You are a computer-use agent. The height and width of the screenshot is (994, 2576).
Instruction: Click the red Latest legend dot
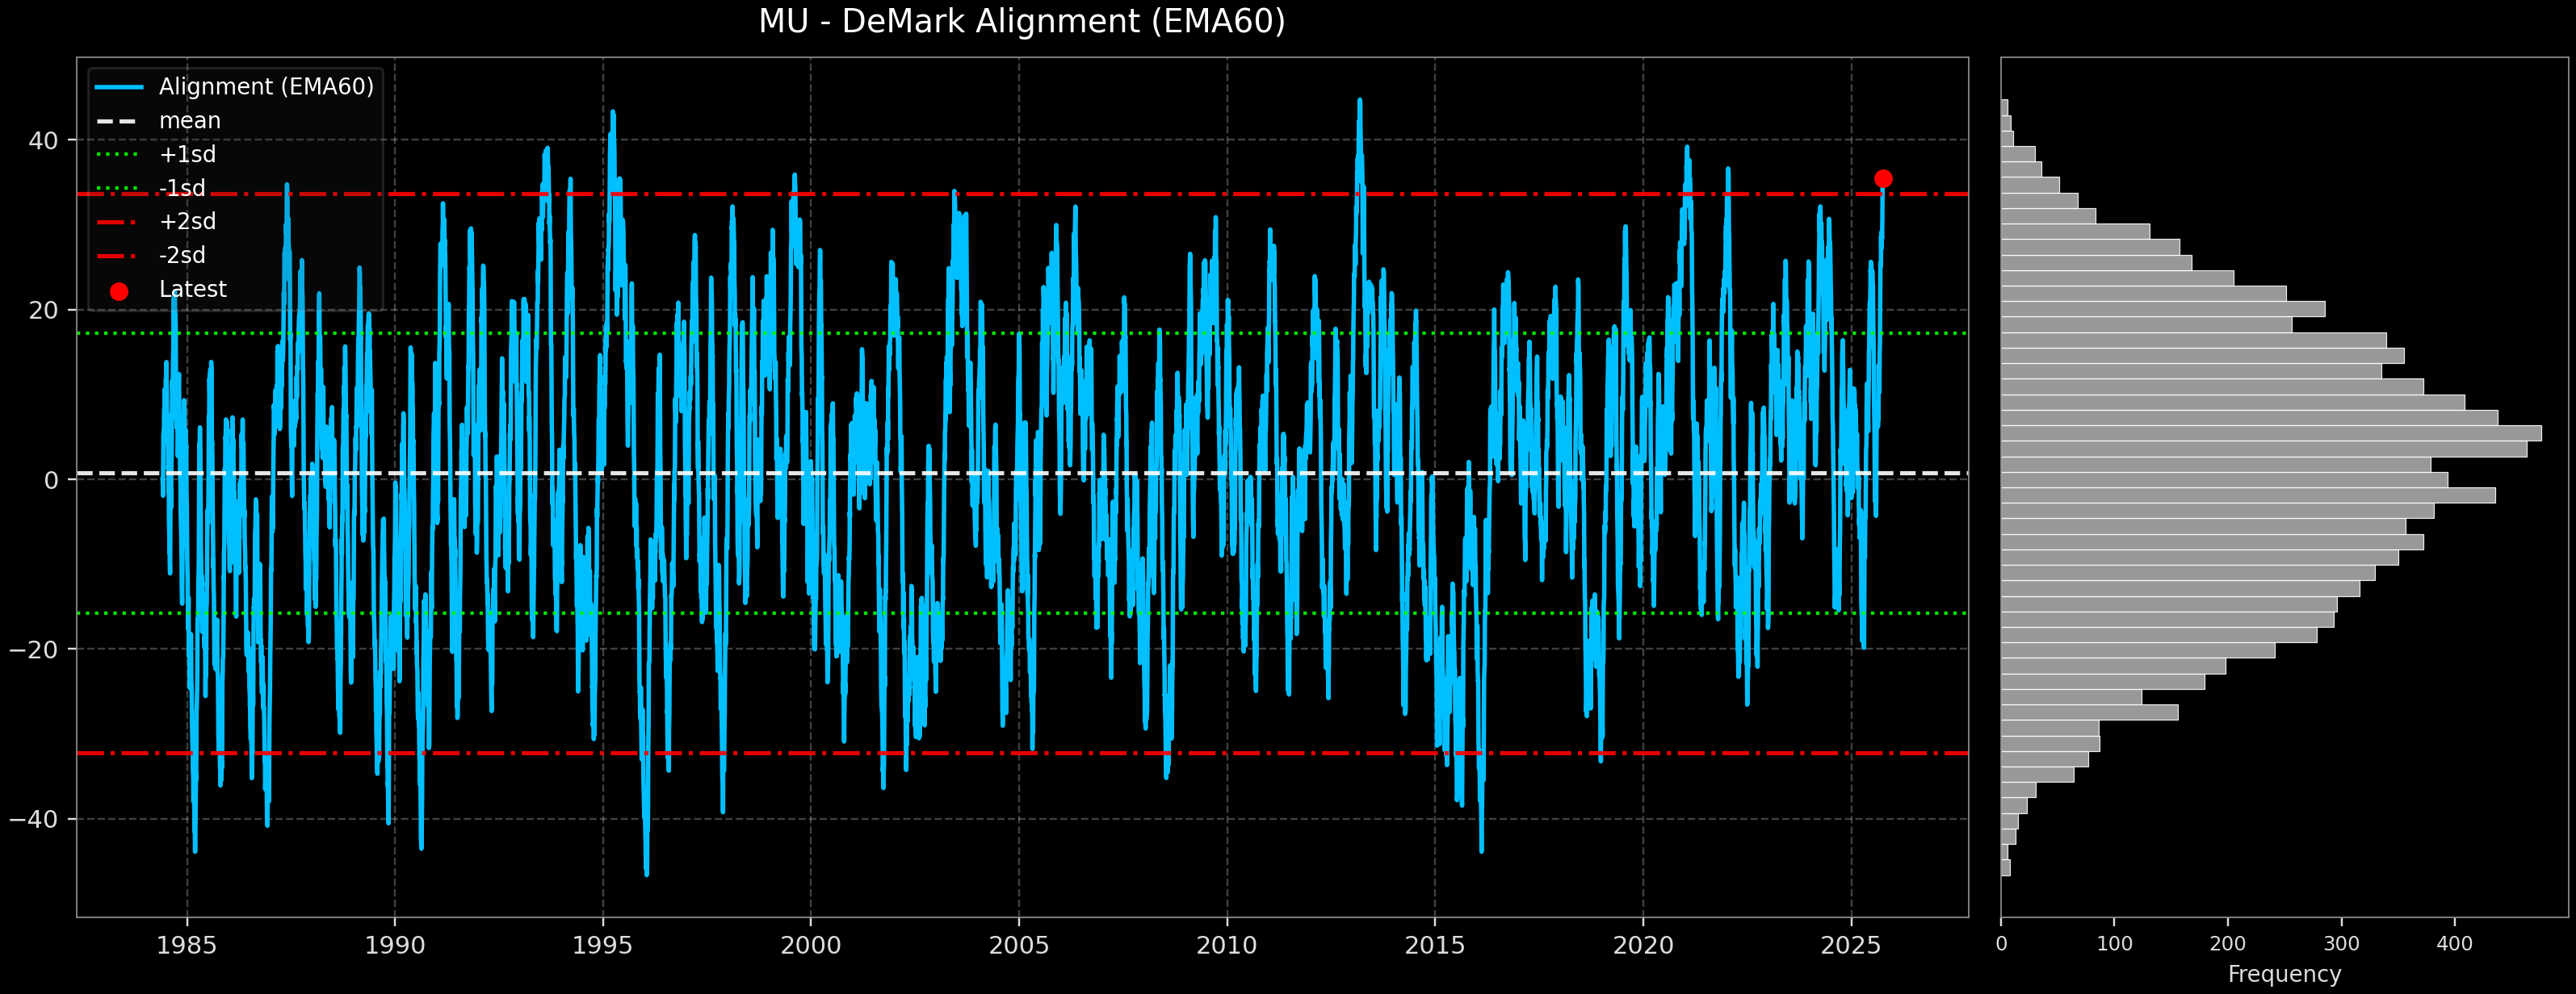(x=119, y=290)
